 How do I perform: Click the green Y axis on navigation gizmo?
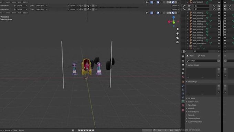174,22
